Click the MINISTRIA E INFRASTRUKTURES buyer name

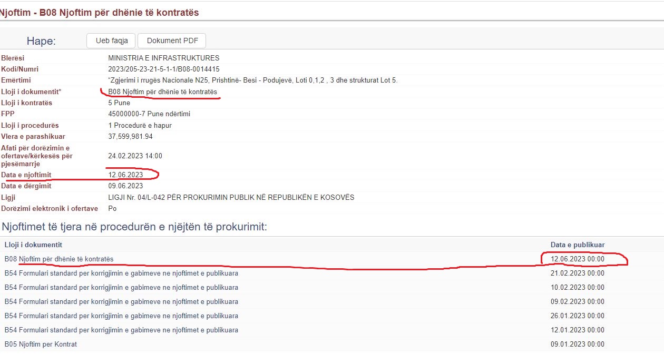pos(163,58)
